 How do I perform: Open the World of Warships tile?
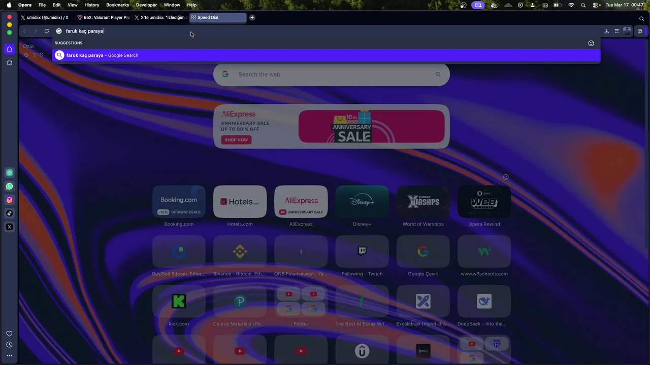[x=423, y=202]
